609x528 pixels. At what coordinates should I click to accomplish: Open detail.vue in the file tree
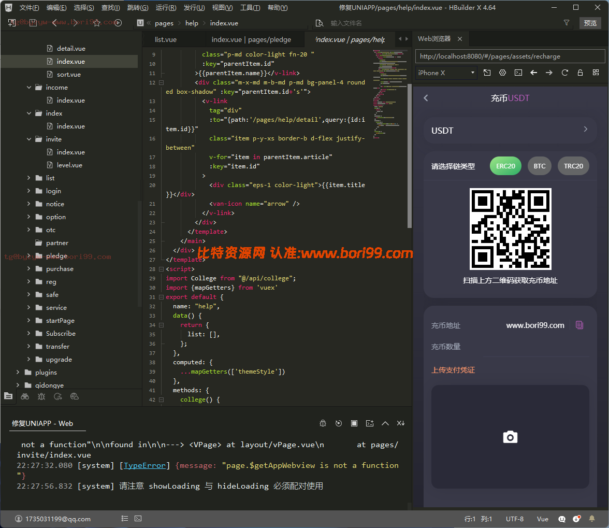click(71, 49)
